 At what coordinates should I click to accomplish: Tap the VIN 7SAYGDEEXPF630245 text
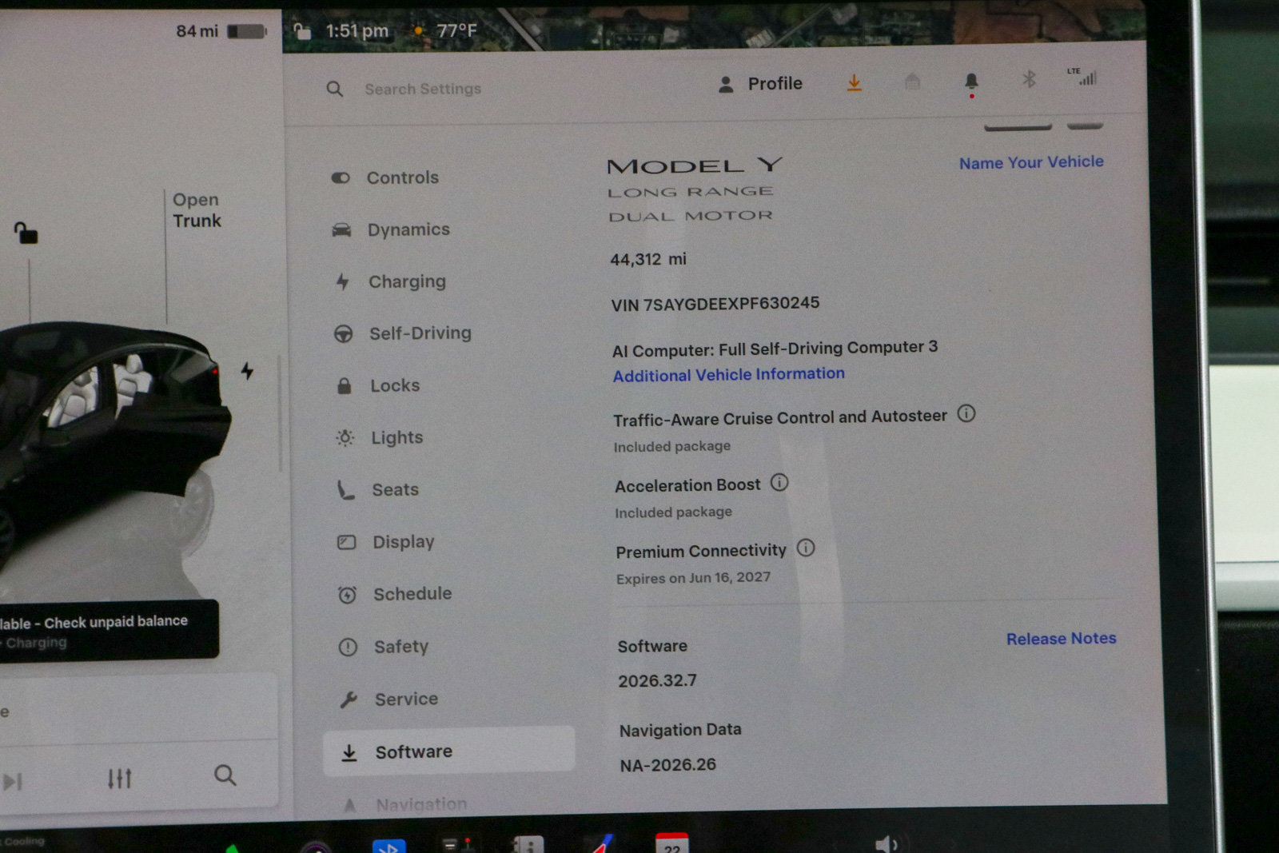coord(715,304)
